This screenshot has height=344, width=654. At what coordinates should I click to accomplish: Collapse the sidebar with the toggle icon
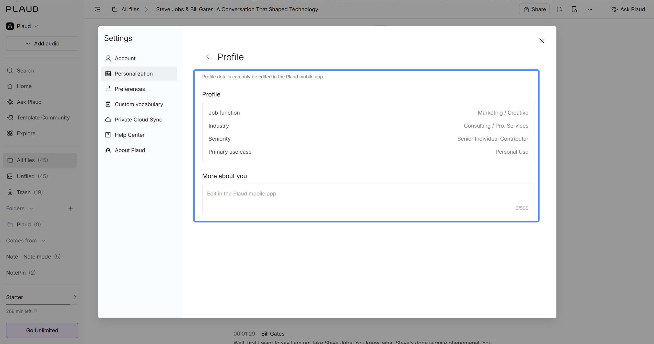[x=97, y=9]
